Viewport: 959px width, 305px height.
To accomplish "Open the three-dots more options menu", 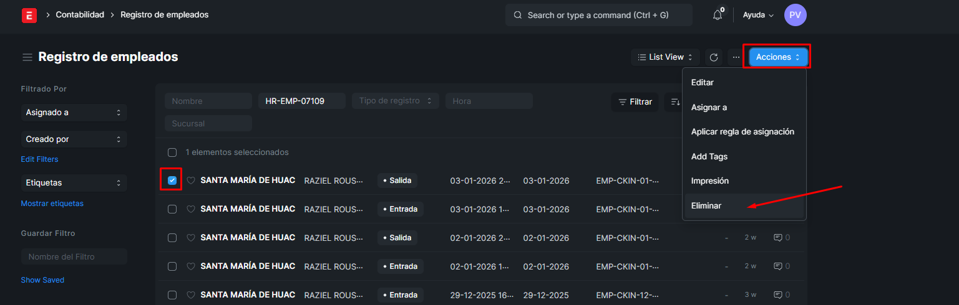I will point(736,57).
